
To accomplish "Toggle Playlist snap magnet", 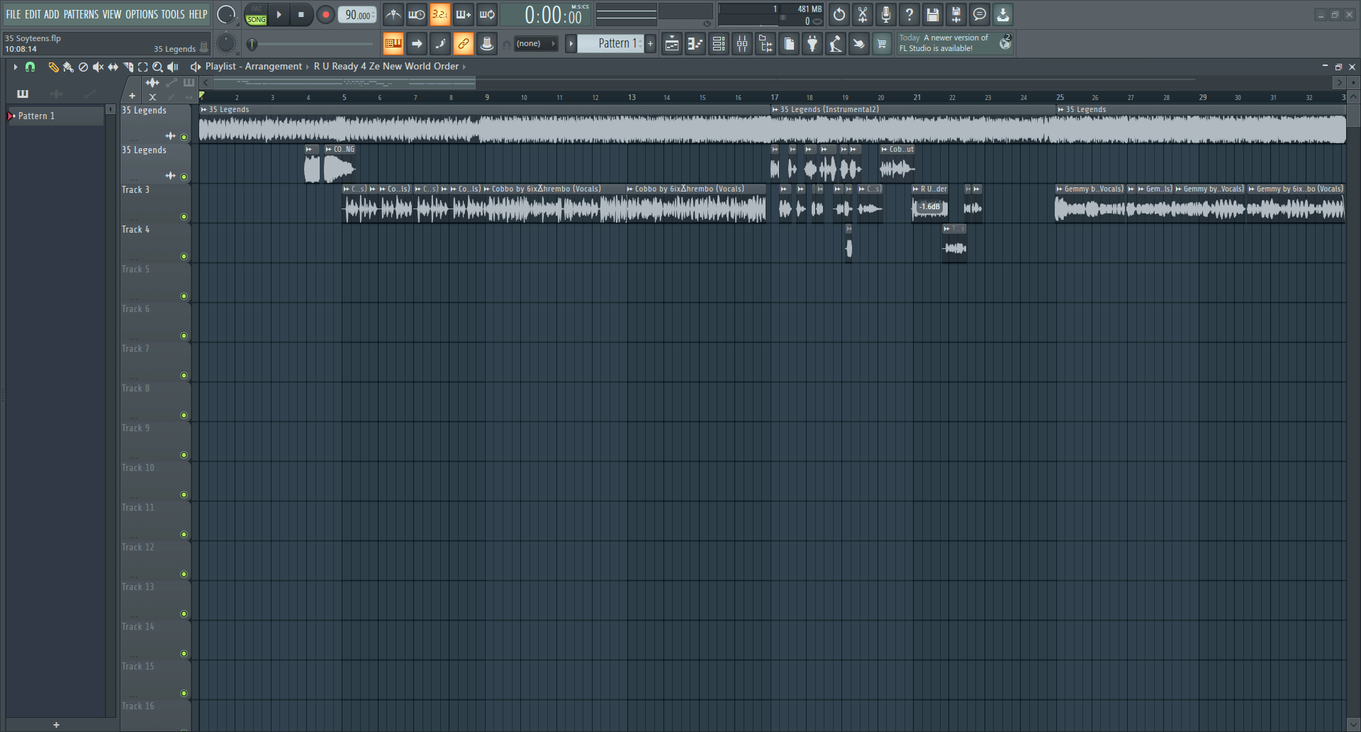I will pyautogui.click(x=30, y=67).
